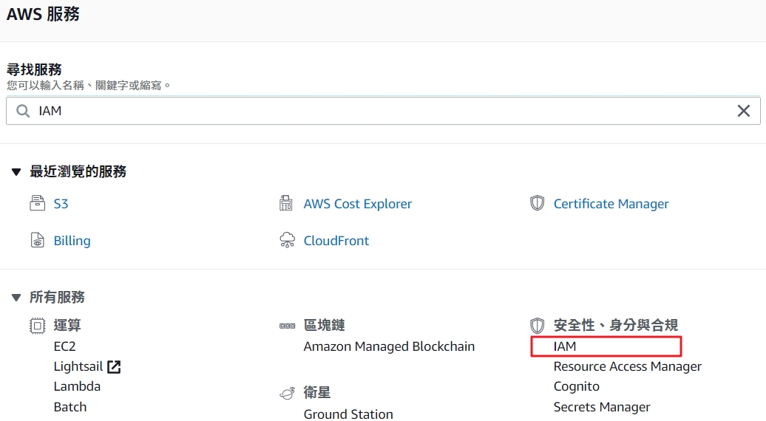Click the 運算 compute chip icon
Screen dimensions: 766x421
38,326
